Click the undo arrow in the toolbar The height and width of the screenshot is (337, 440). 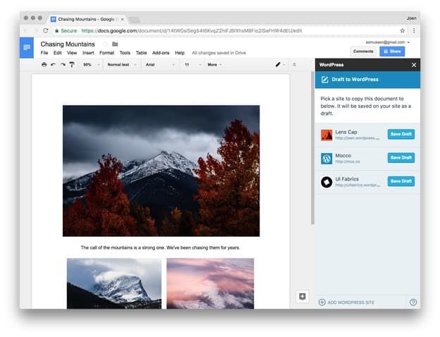point(53,65)
